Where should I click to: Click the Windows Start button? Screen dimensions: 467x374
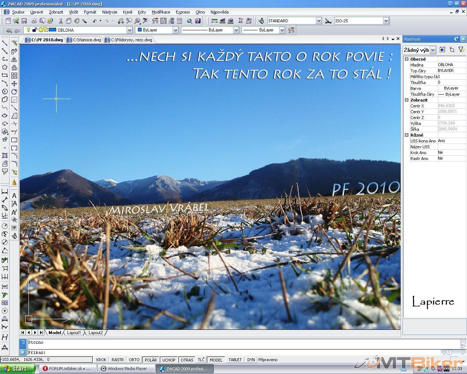(17, 369)
